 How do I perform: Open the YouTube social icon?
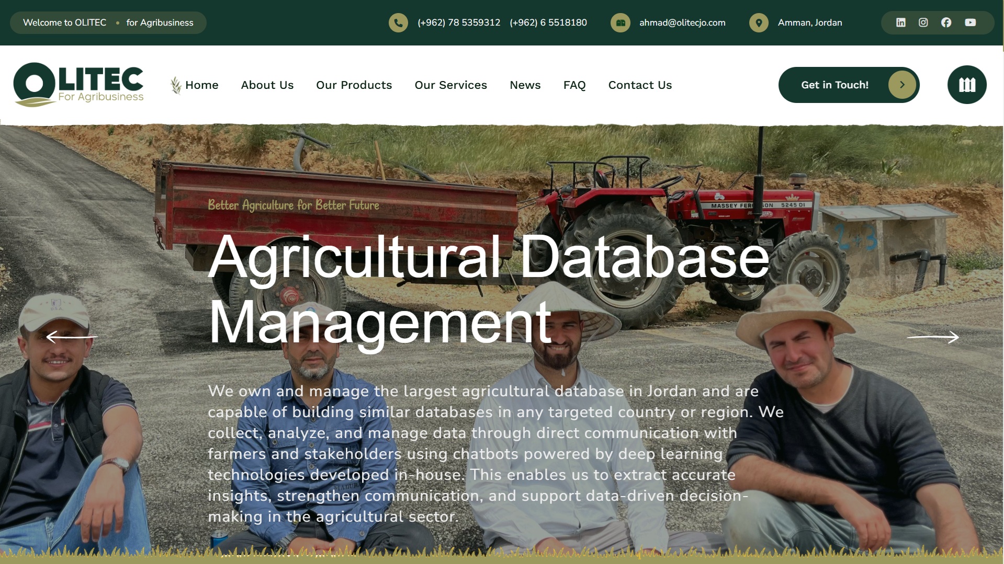[970, 22]
